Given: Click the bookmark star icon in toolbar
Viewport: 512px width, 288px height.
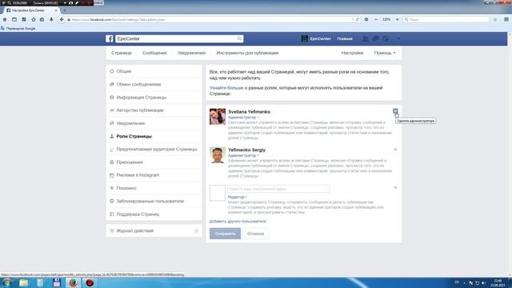Looking at the screenshot, I should (34, 19).
